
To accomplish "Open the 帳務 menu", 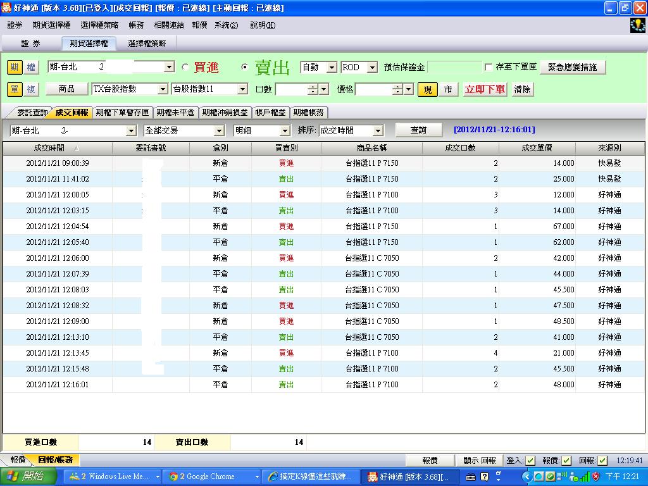I will point(136,25).
